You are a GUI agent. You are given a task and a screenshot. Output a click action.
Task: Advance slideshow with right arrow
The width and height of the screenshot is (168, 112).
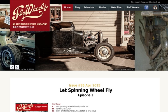(17, 67)
